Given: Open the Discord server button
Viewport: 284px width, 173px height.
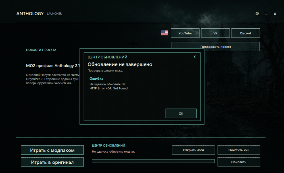Looking at the screenshot, I should [245, 33].
